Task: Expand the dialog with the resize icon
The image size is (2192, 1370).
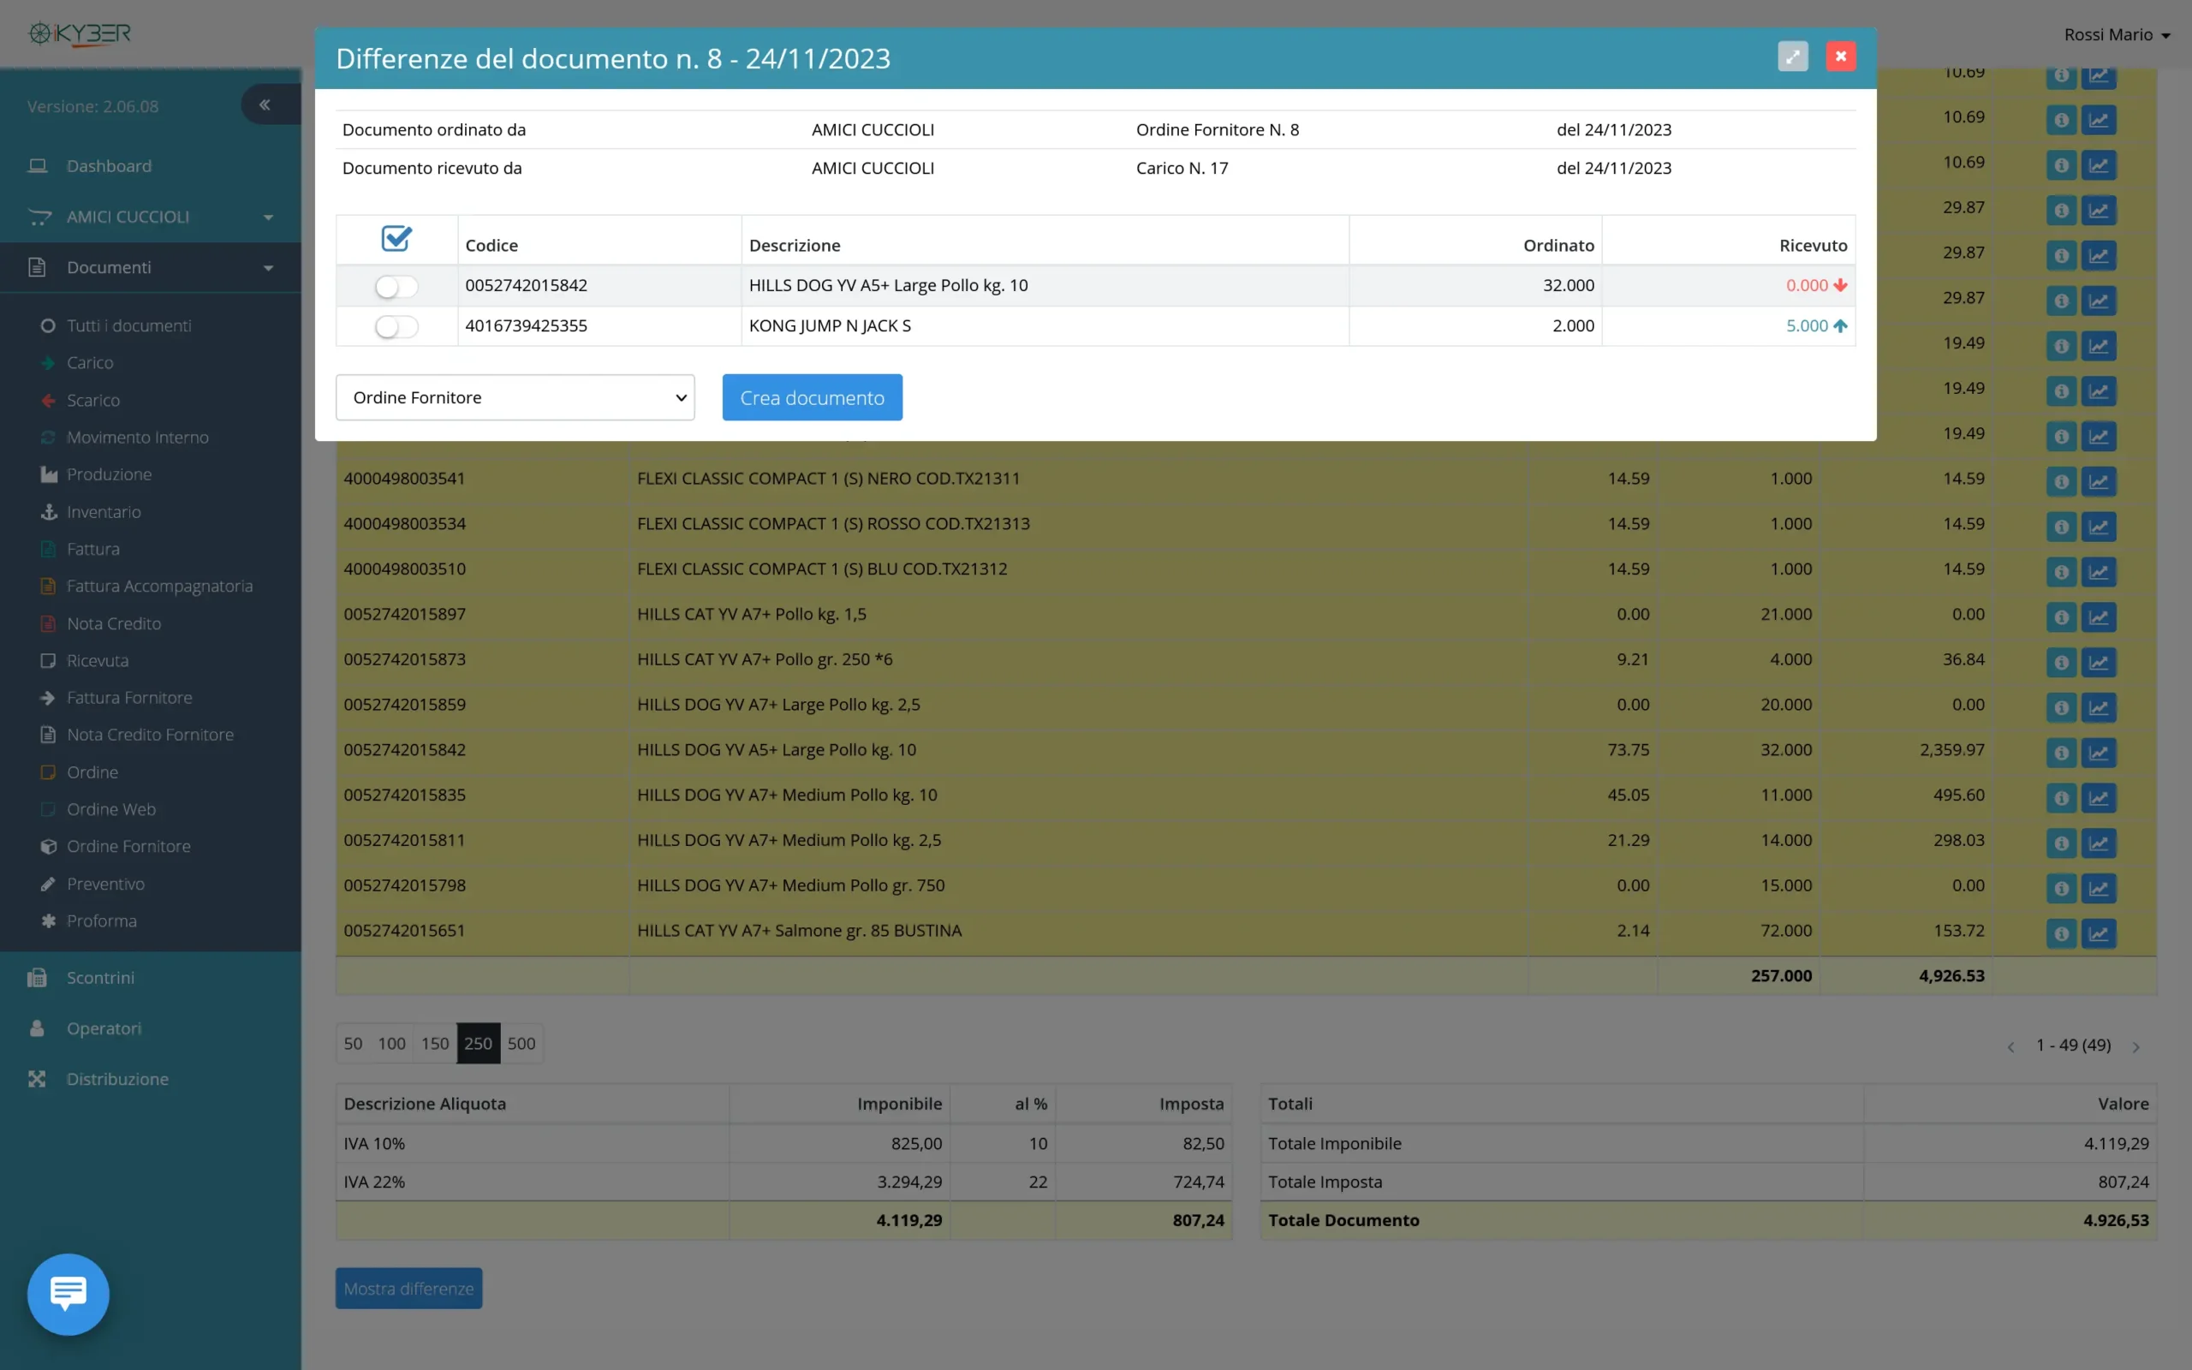Action: (1792, 57)
